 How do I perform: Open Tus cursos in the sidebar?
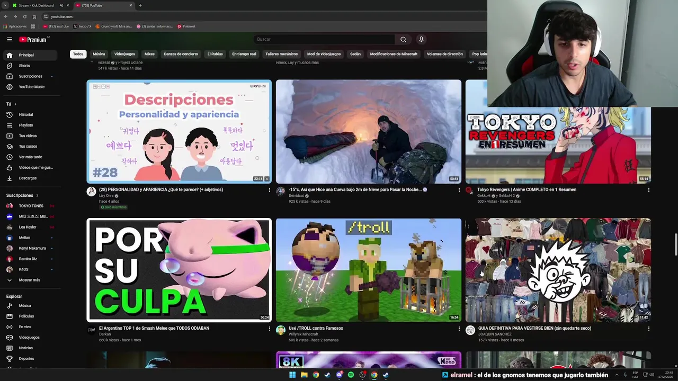pyautogui.click(x=31, y=146)
